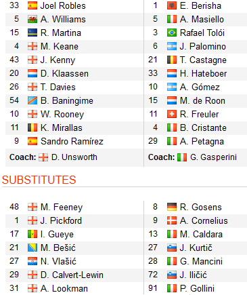Open J. Iličić substitute link
This screenshot has width=247, height=295.
click(x=193, y=275)
